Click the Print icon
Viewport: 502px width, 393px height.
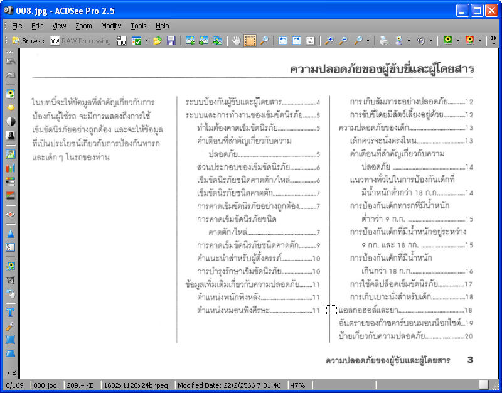384,41
